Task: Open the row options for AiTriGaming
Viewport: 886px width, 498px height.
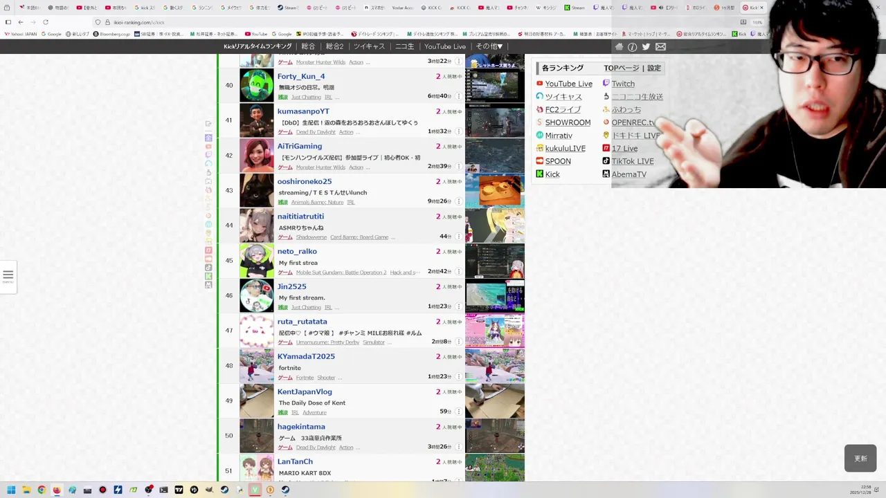Action: 458,167
